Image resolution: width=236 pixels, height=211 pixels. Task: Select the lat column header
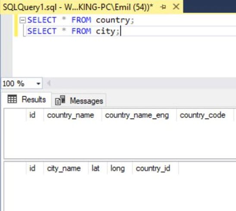coord(98,168)
